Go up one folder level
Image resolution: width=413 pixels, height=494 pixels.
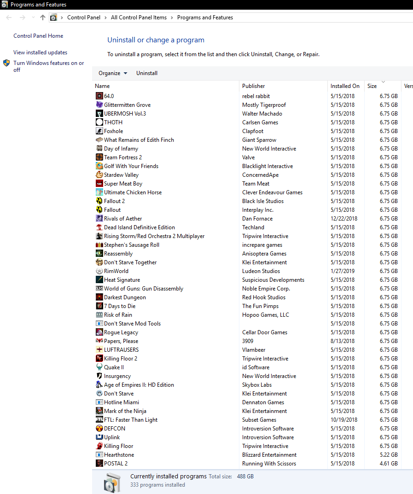coord(43,17)
